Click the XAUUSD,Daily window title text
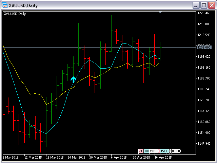 pyautogui.click(x=23, y=5)
